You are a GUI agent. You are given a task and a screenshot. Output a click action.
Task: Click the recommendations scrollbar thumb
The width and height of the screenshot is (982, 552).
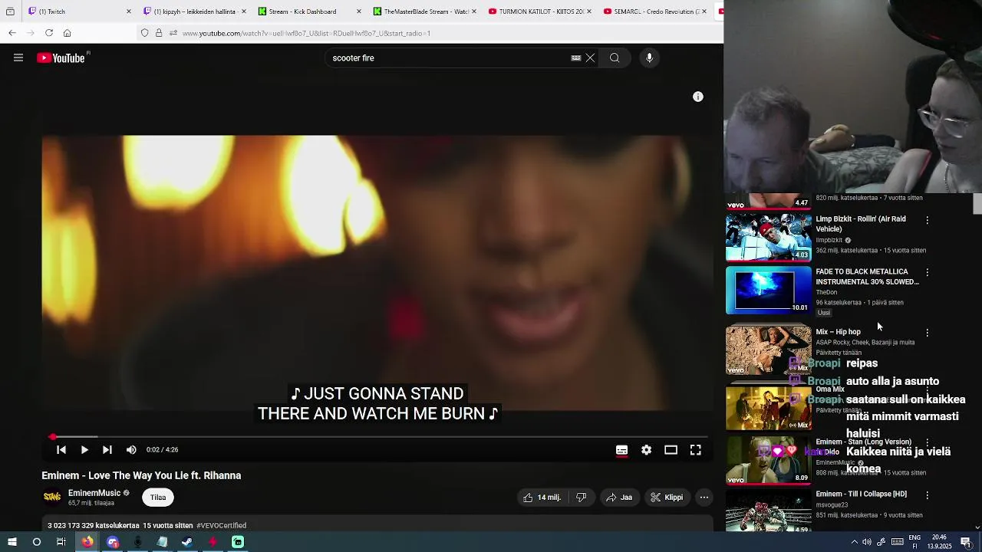pos(977,204)
